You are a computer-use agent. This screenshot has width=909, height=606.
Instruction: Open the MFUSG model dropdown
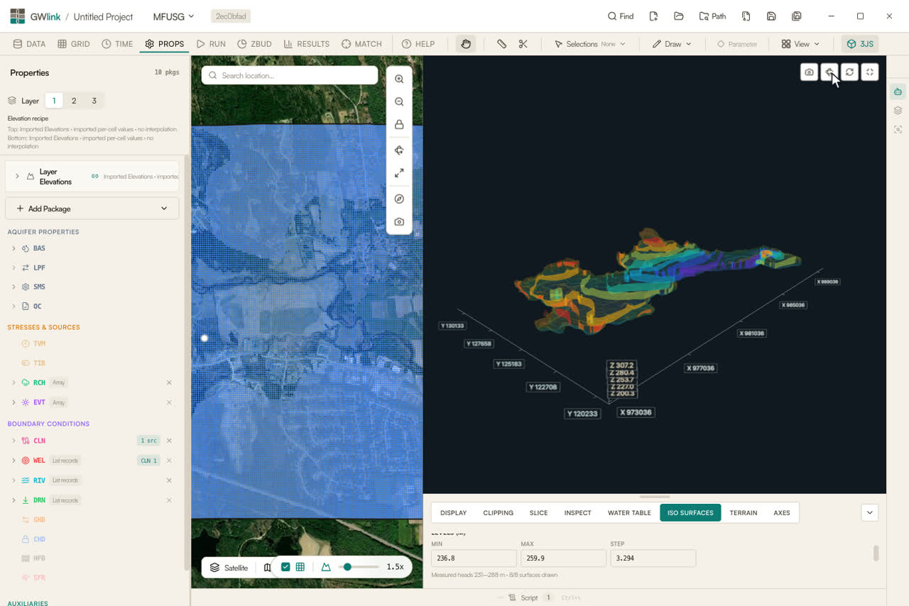click(173, 16)
